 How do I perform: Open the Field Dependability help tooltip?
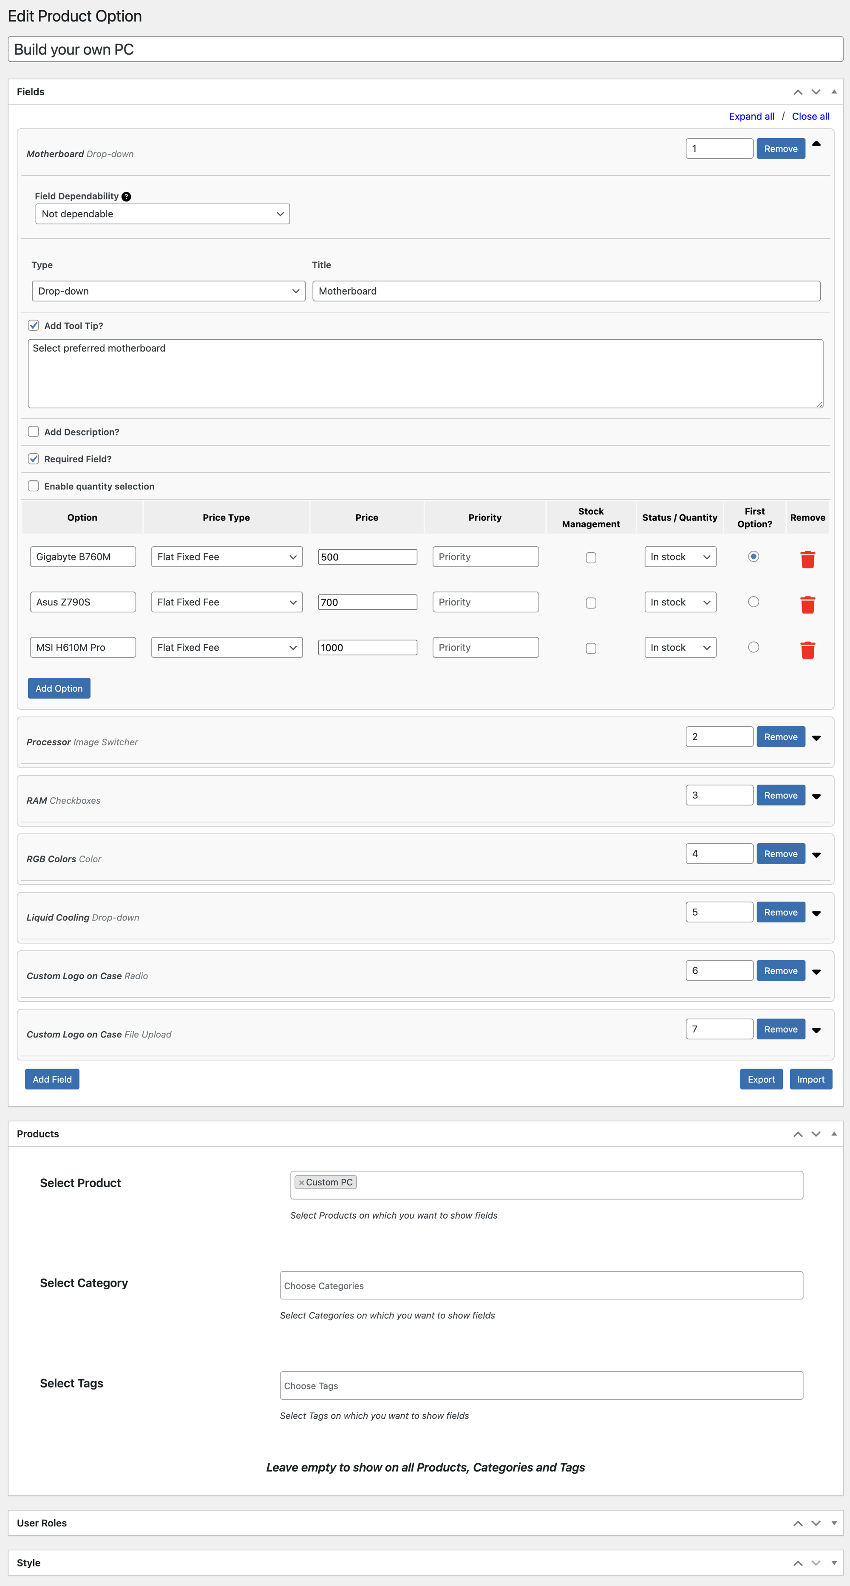pos(126,196)
